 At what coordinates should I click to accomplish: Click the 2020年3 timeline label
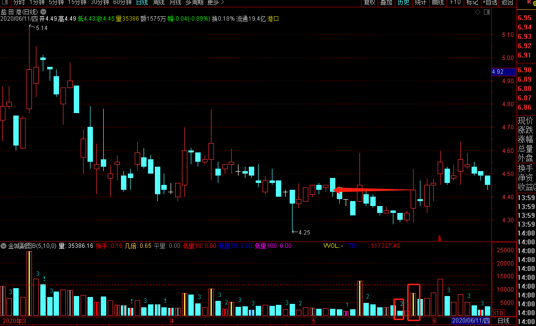coord(14,321)
